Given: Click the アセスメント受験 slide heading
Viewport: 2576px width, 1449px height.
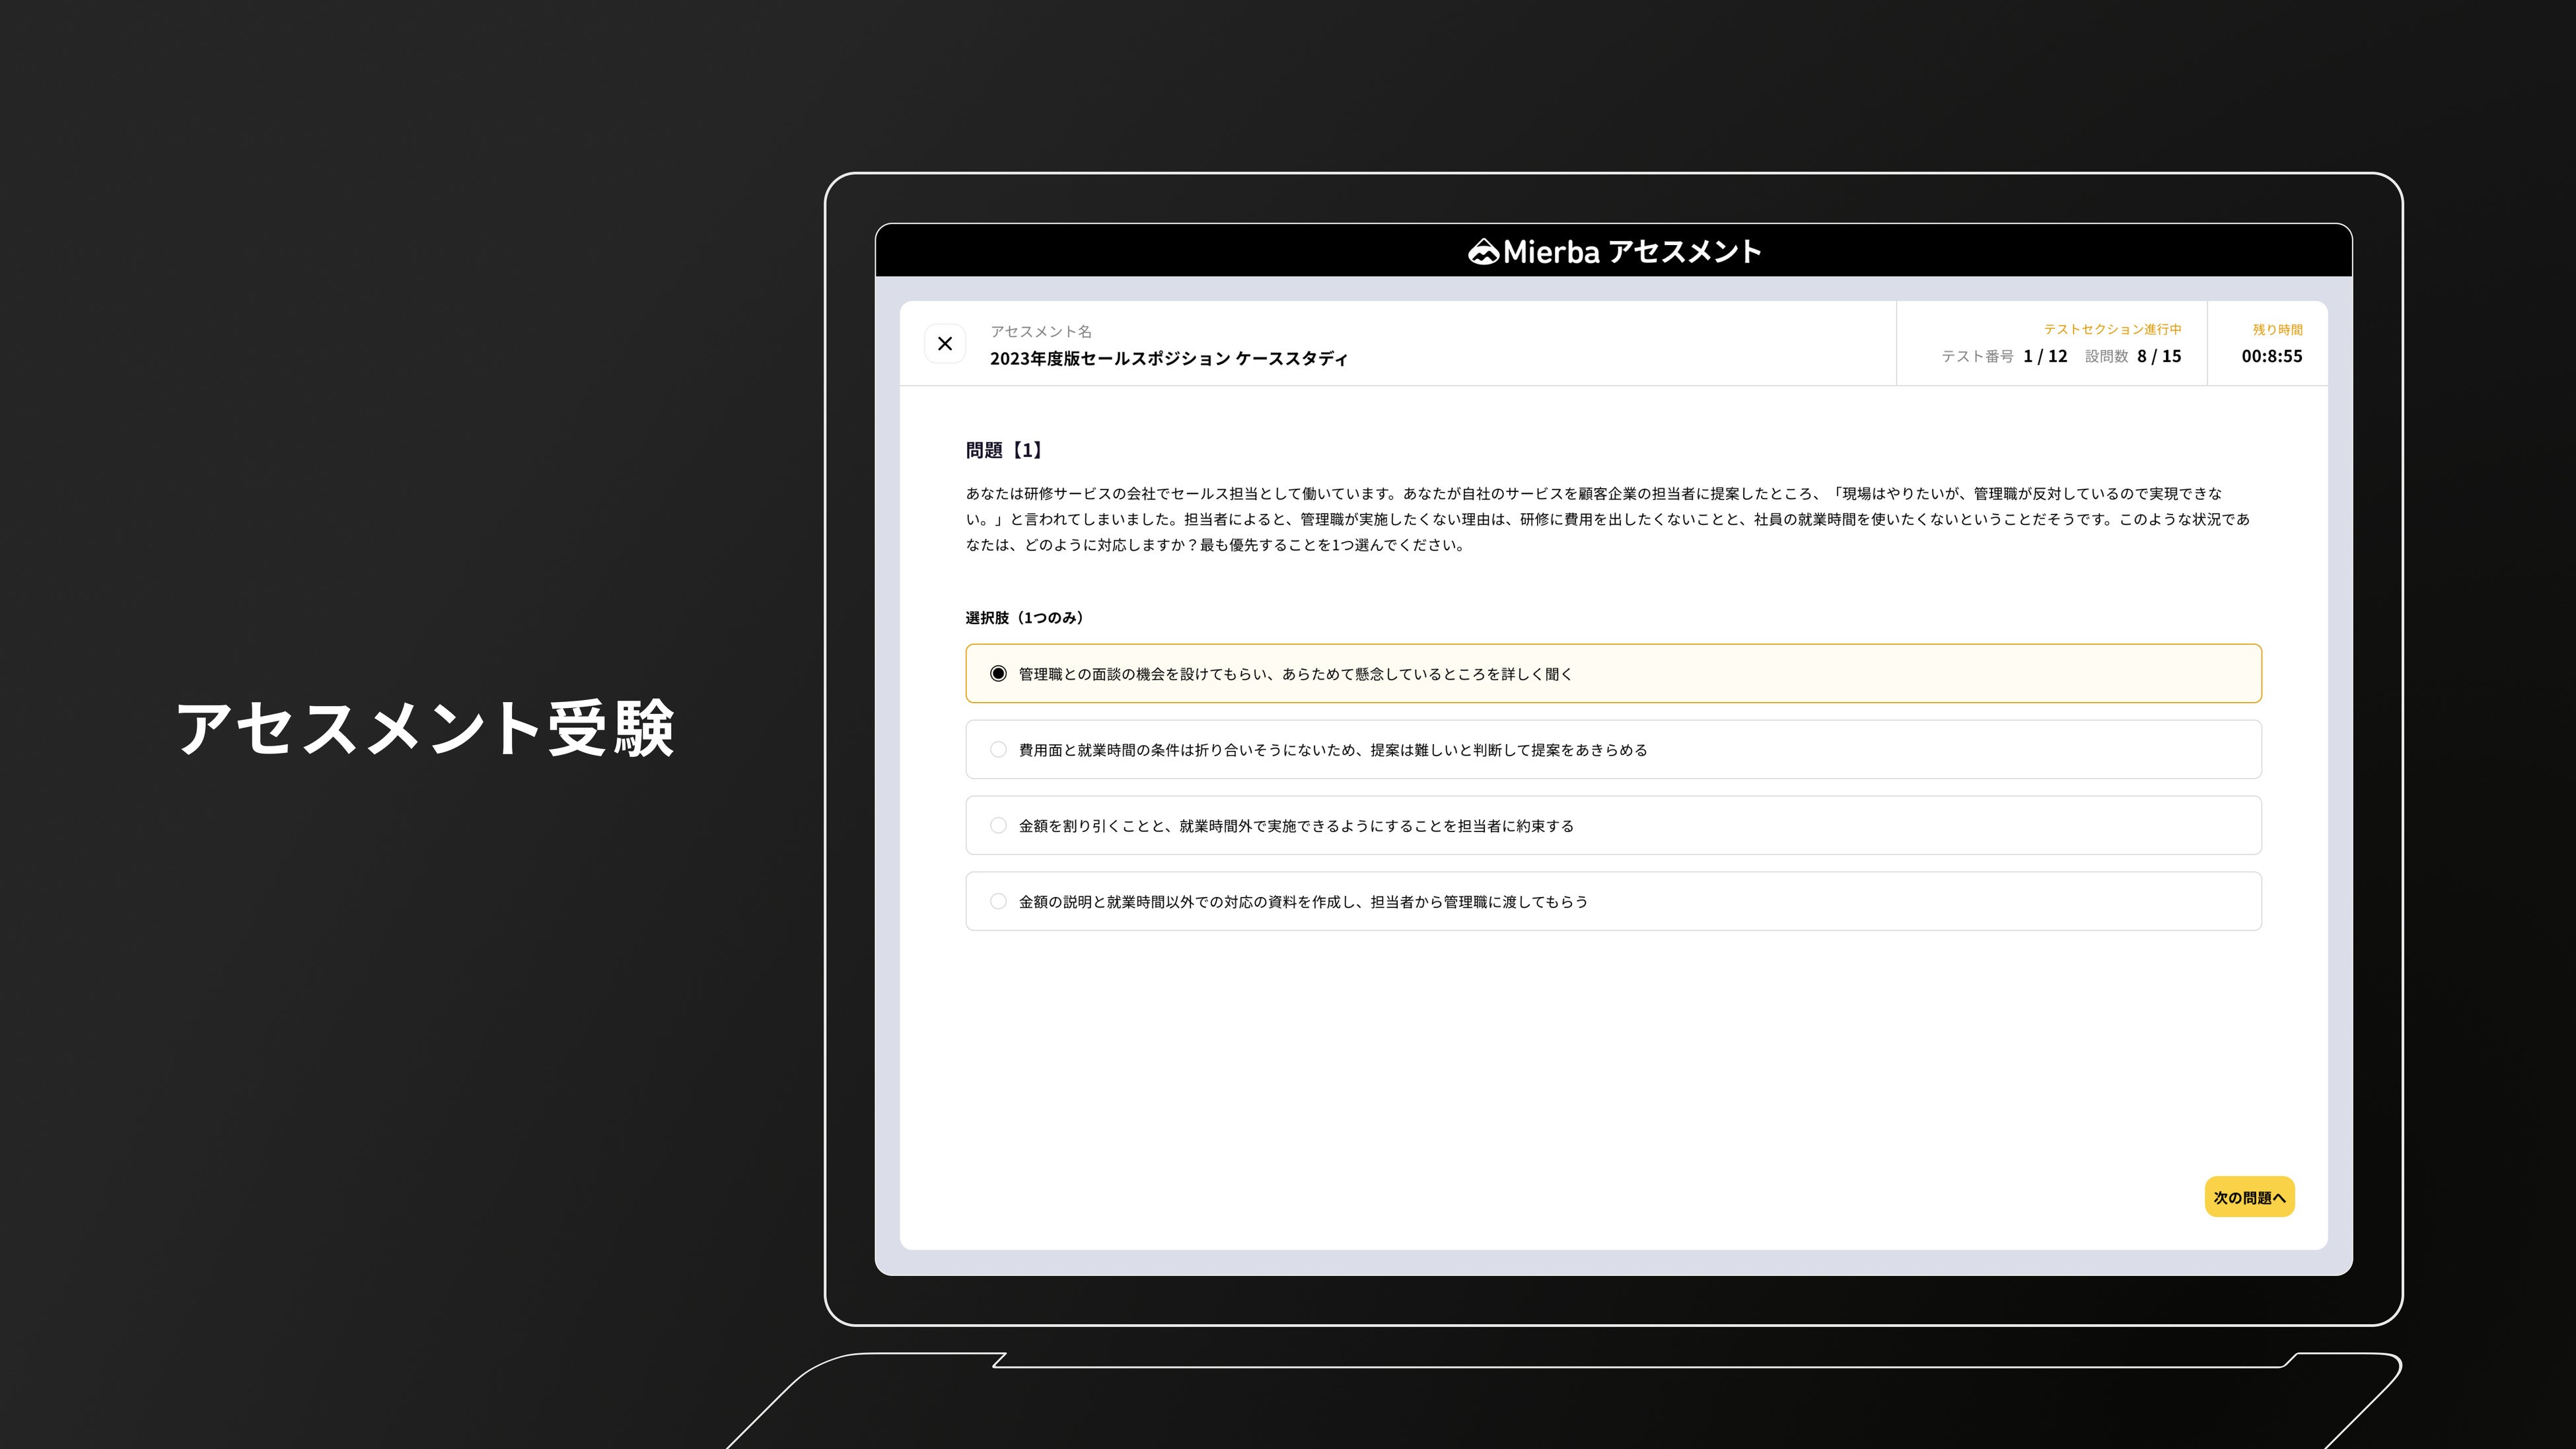Looking at the screenshot, I should click(425, 728).
